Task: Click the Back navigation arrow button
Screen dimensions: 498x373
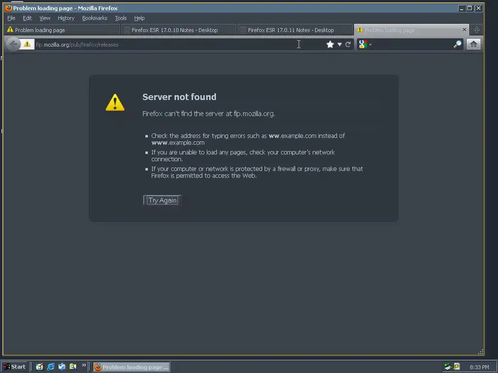Action: (x=13, y=44)
